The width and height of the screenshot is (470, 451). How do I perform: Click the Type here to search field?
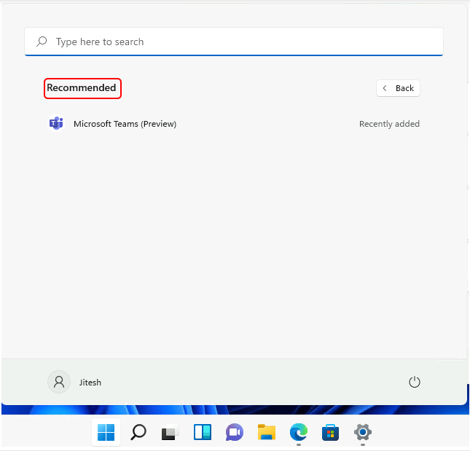(x=234, y=42)
